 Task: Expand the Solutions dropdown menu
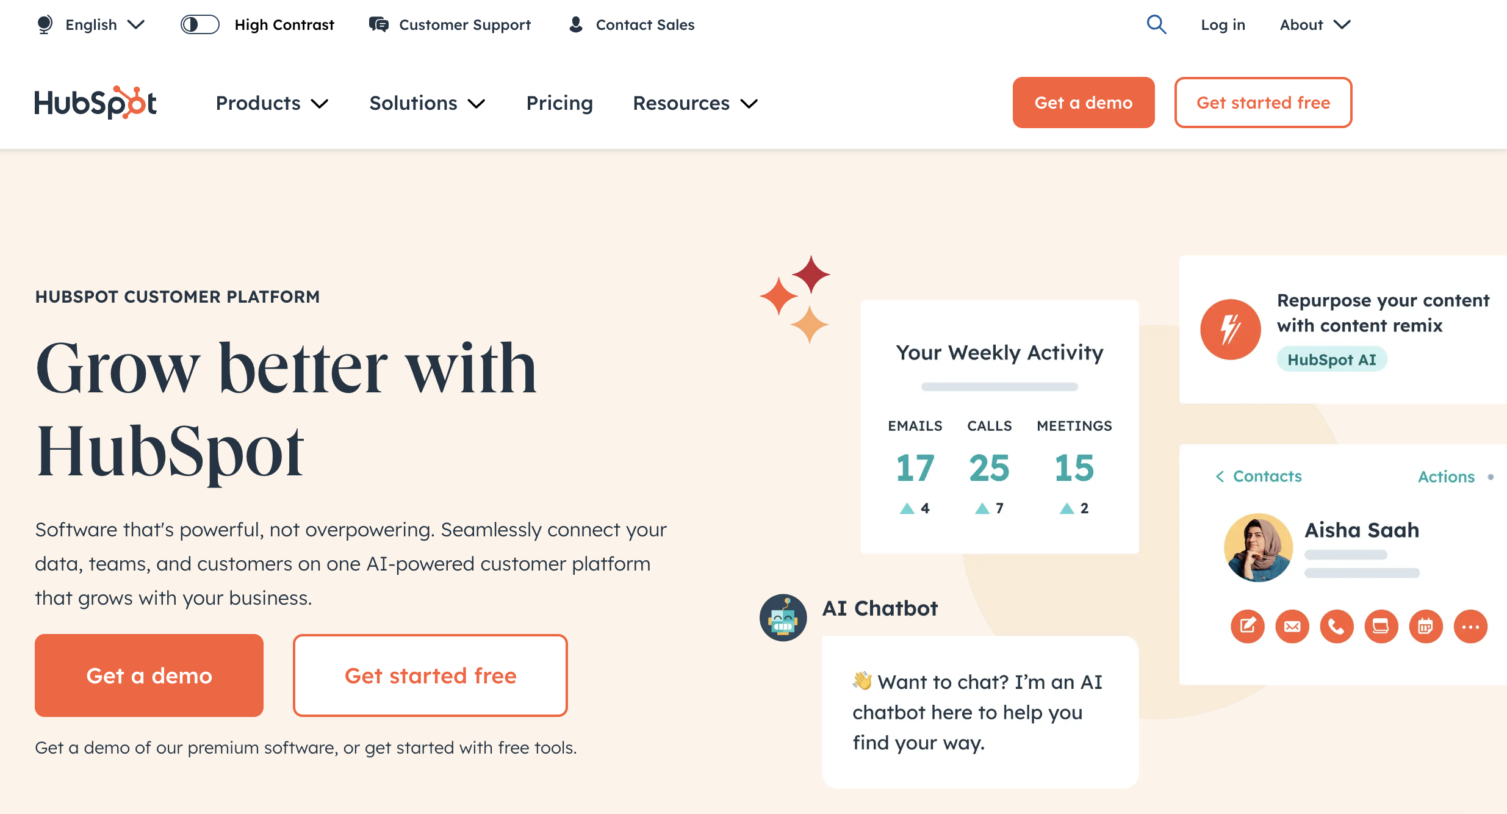[x=426, y=103]
